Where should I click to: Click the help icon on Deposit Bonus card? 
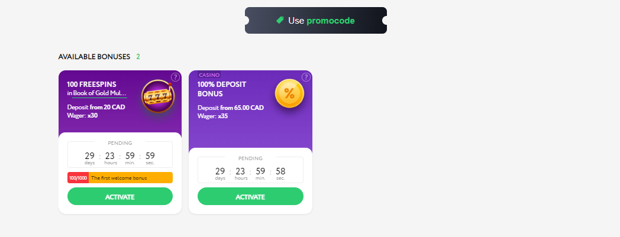tap(306, 77)
